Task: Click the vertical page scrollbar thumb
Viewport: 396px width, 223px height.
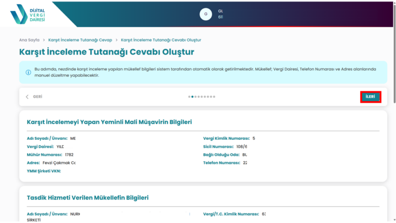Action: pos(394,53)
